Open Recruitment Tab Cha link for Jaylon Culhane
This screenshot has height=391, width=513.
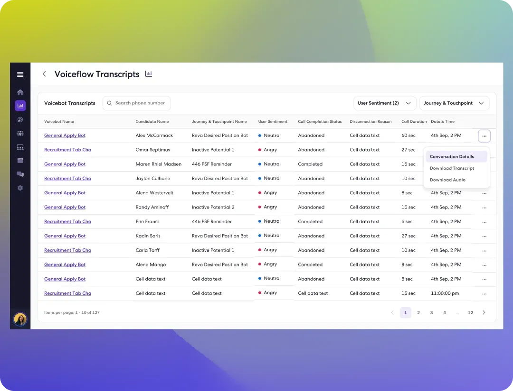click(x=68, y=179)
